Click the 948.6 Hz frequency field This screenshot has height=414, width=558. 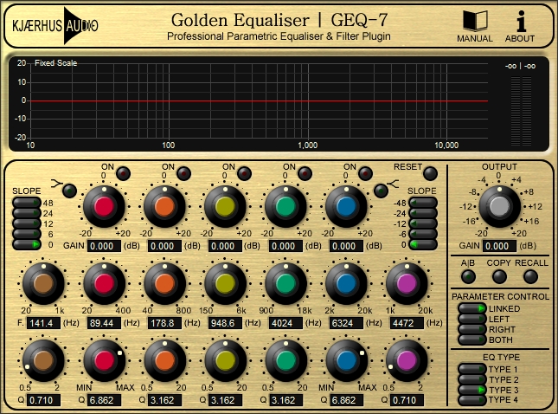225,323
